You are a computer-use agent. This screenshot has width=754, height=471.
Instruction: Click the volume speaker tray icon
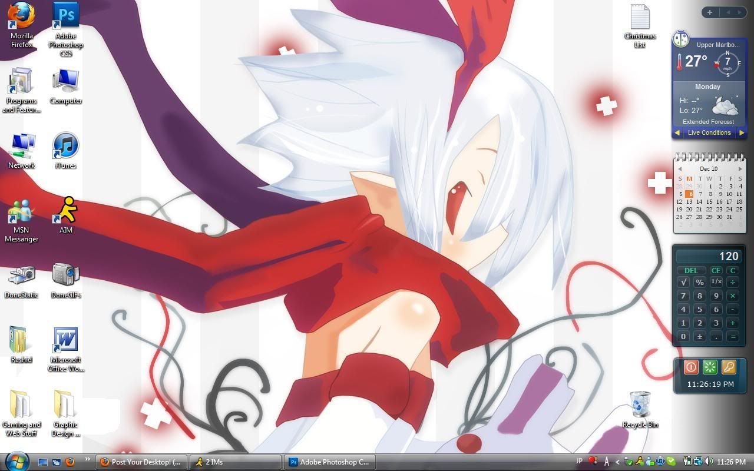click(708, 462)
